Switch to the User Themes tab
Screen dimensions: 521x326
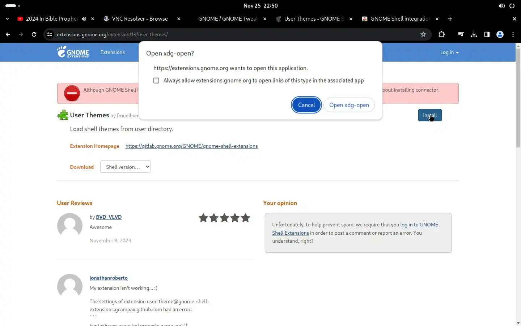(313, 19)
